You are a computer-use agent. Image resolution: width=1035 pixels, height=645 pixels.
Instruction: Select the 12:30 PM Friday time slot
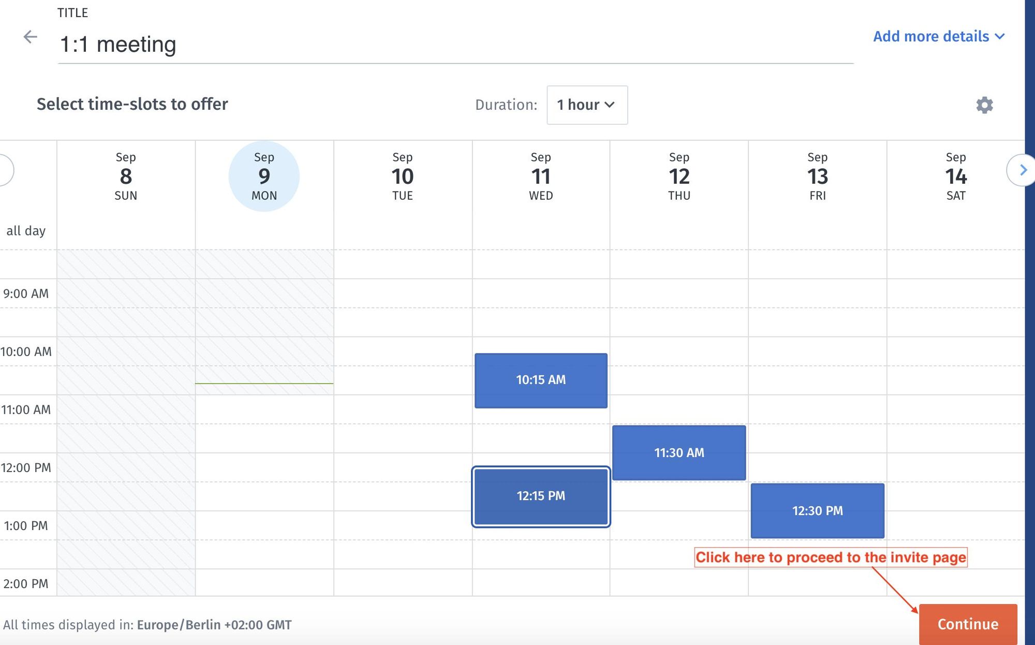(817, 511)
